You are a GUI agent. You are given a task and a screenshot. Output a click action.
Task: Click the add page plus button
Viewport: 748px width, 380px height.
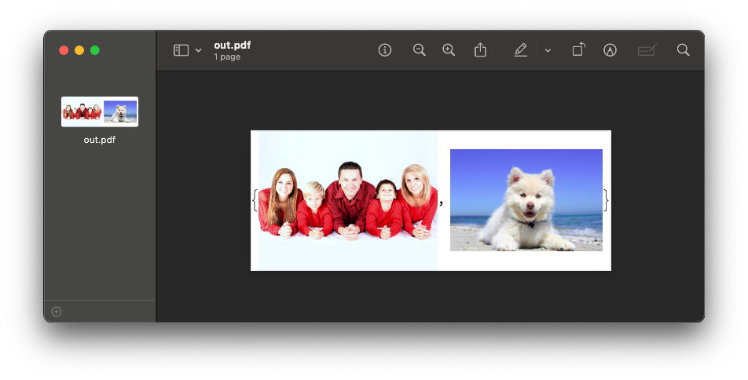(57, 312)
